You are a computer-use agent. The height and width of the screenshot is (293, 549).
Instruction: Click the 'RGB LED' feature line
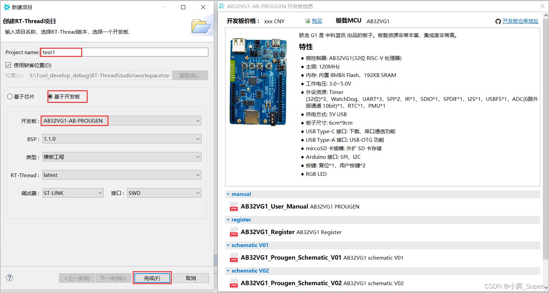point(316,174)
